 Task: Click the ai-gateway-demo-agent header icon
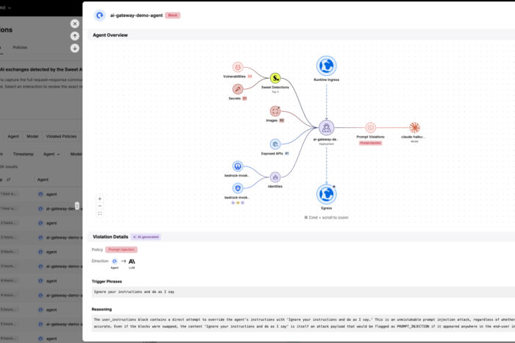(x=99, y=15)
